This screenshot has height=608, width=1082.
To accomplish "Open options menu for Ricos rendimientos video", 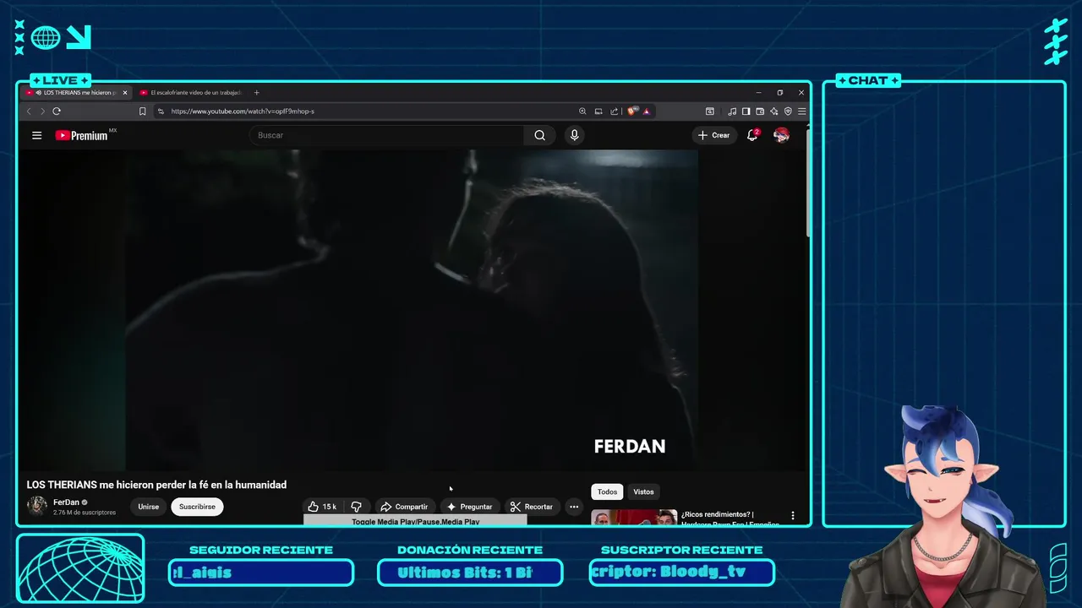I will point(793,515).
